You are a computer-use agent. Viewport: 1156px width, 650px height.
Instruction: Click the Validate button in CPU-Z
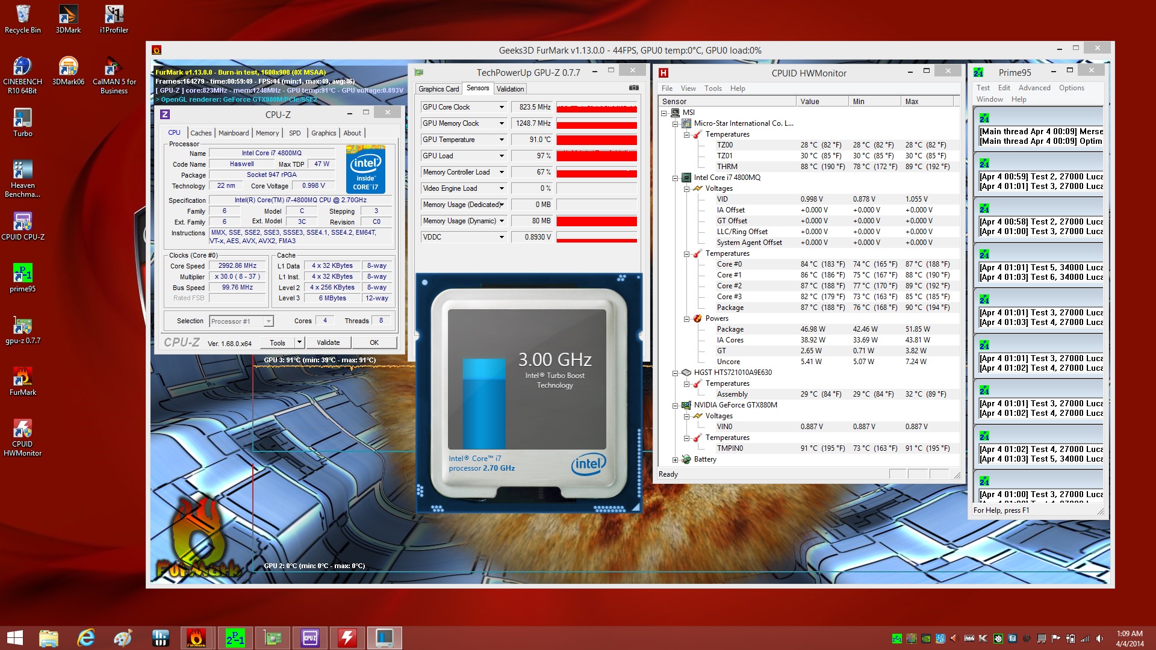point(328,342)
